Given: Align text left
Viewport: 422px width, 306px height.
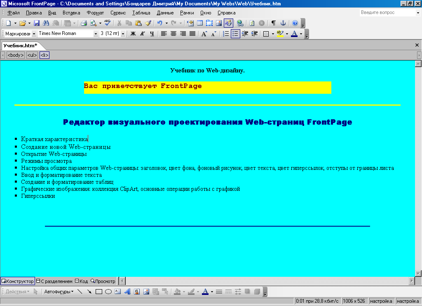Looking at the screenshot, I should tap(164, 34).
